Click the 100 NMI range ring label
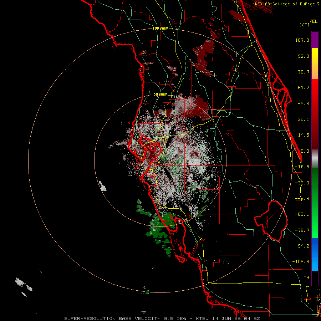This screenshot has width=321, height=321. click(x=160, y=28)
